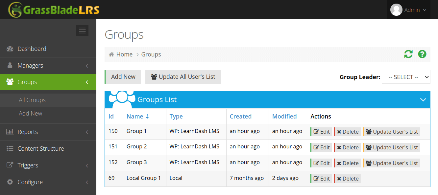Sort by the Created column header
The height and width of the screenshot is (195, 438).
point(240,117)
